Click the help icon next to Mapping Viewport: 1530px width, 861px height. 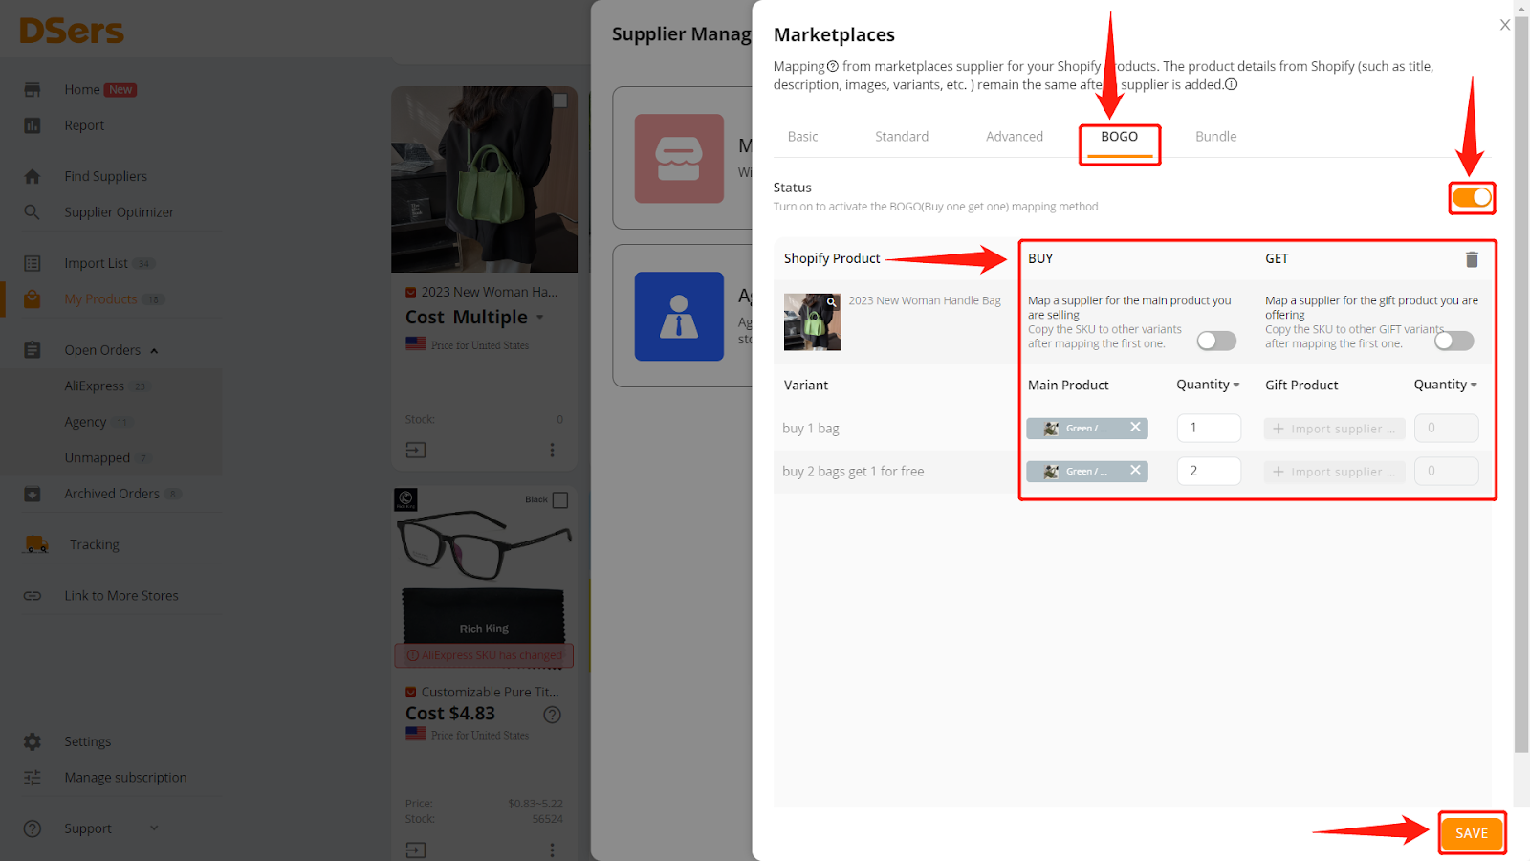tap(832, 66)
